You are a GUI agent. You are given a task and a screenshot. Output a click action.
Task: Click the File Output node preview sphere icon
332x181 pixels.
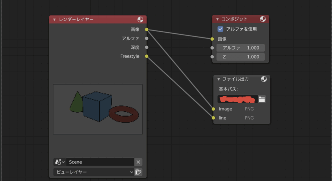[264, 79]
